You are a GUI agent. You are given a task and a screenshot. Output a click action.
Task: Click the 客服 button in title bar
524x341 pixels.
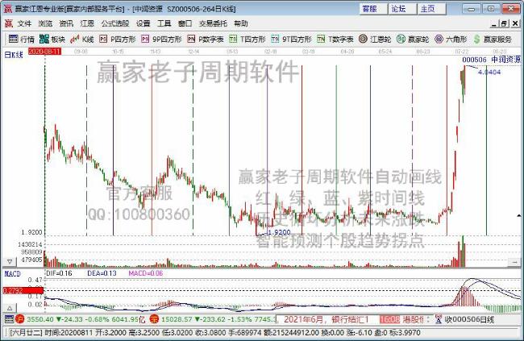coord(369,9)
